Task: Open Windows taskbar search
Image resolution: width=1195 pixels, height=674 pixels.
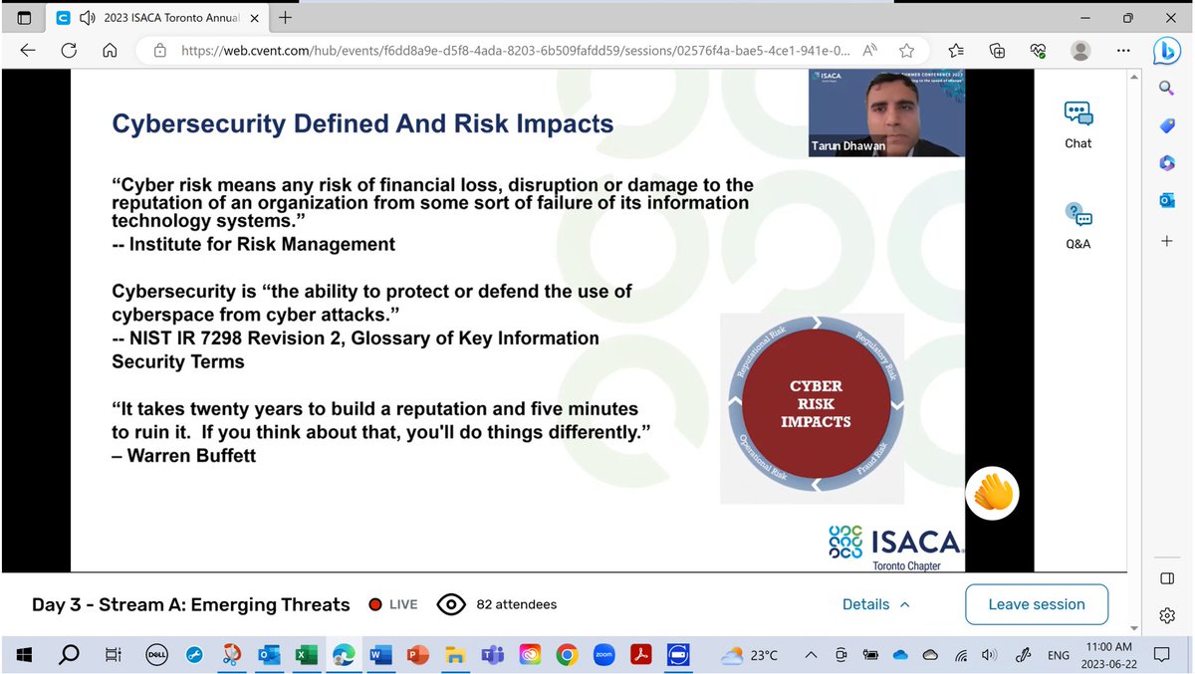Action: click(x=69, y=655)
